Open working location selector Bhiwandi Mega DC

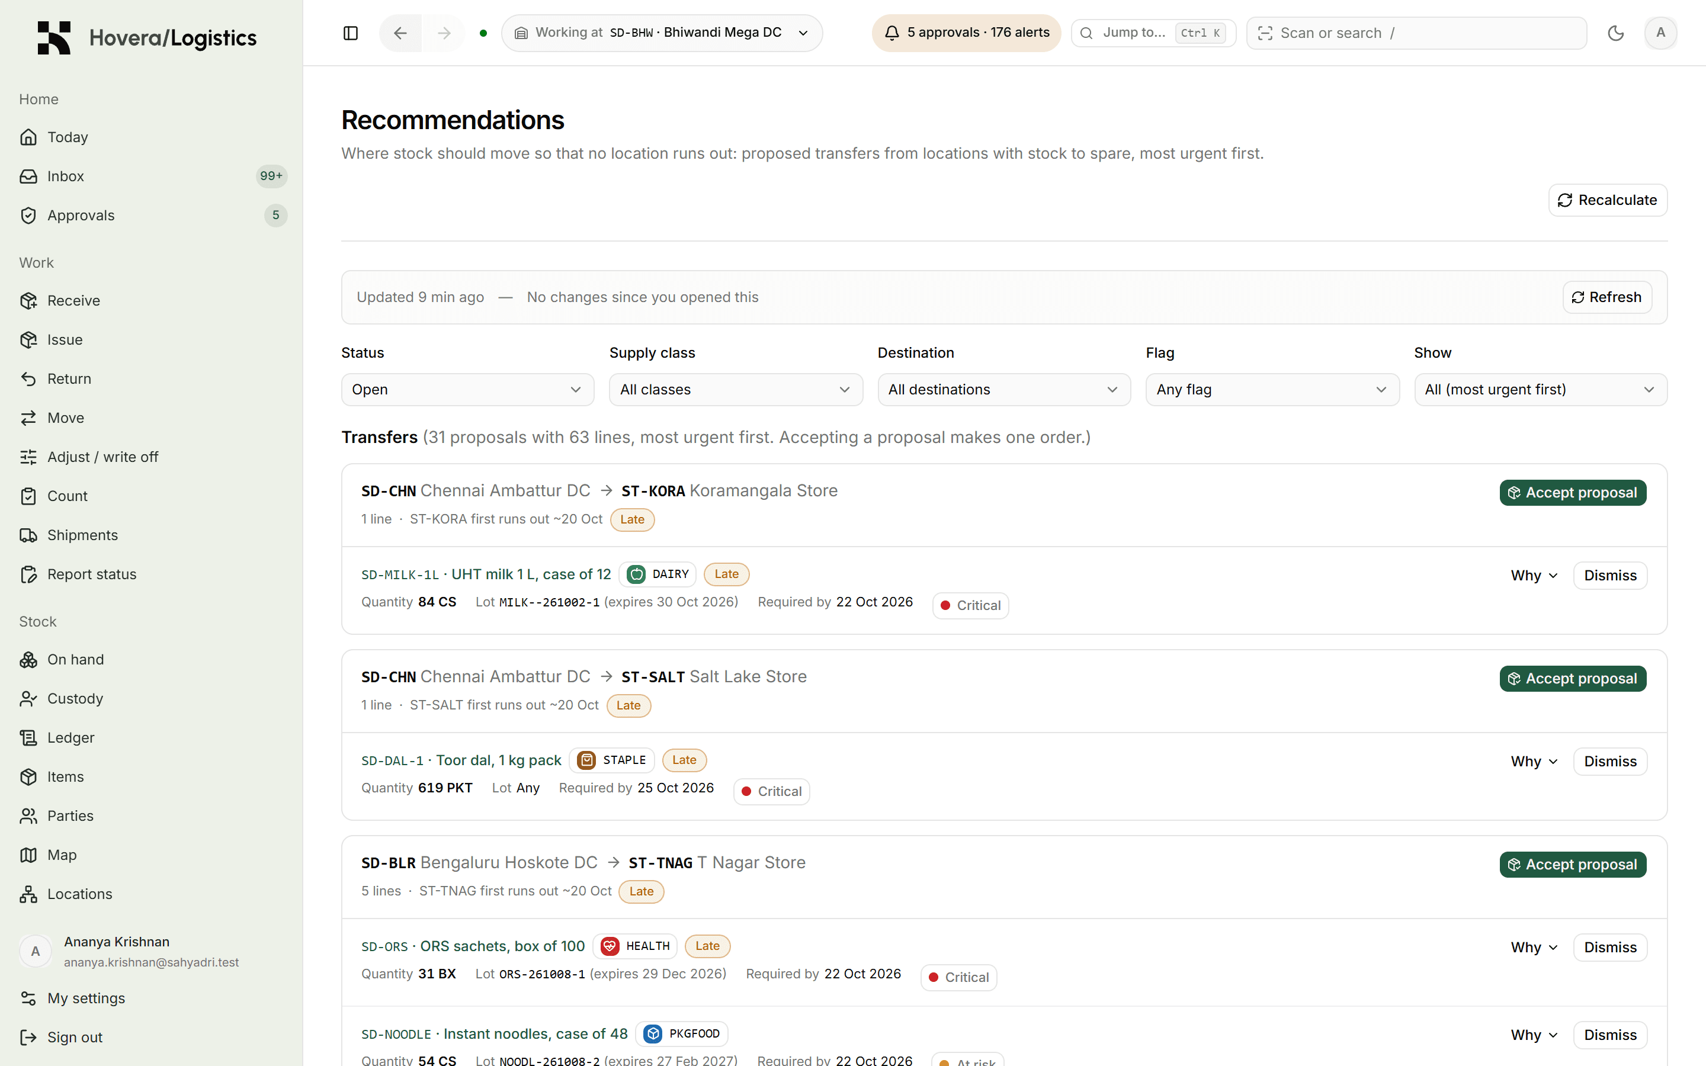coord(662,33)
